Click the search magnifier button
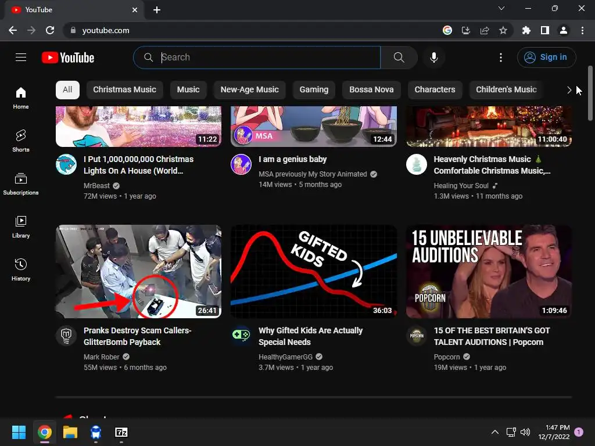The width and height of the screenshot is (595, 446). [x=399, y=57]
